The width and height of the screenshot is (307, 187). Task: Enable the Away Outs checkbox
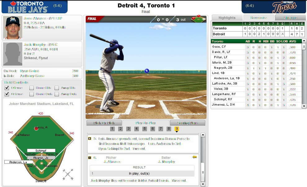(57, 94)
